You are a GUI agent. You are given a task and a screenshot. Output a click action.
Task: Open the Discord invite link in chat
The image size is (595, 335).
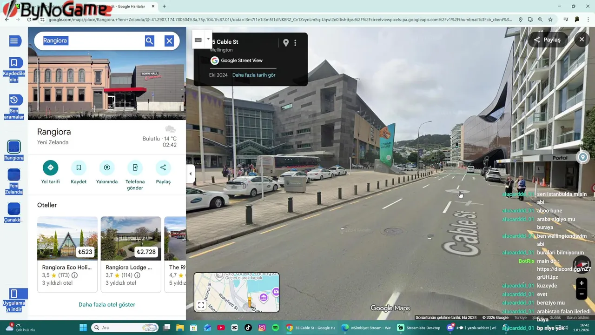[x=564, y=273]
